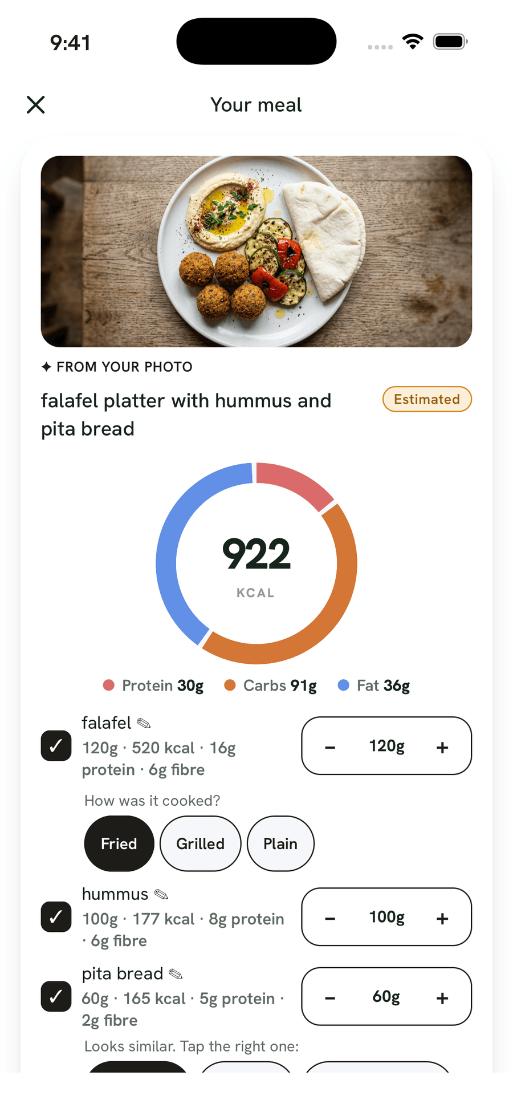Increase falafel amount with plus
The width and height of the screenshot is (513, 1116).
pyautogui.click(x=442, y=747)
